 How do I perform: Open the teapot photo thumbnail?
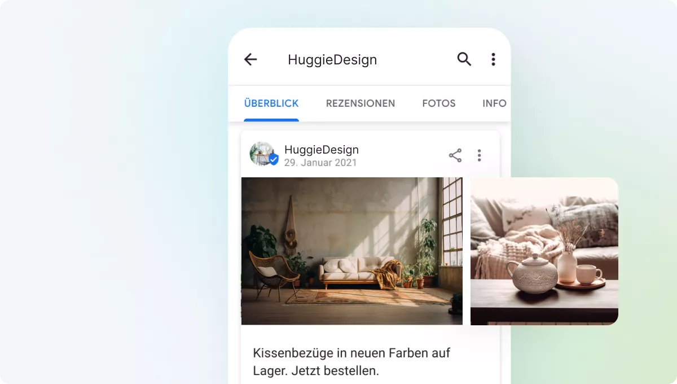click(544, 251)
